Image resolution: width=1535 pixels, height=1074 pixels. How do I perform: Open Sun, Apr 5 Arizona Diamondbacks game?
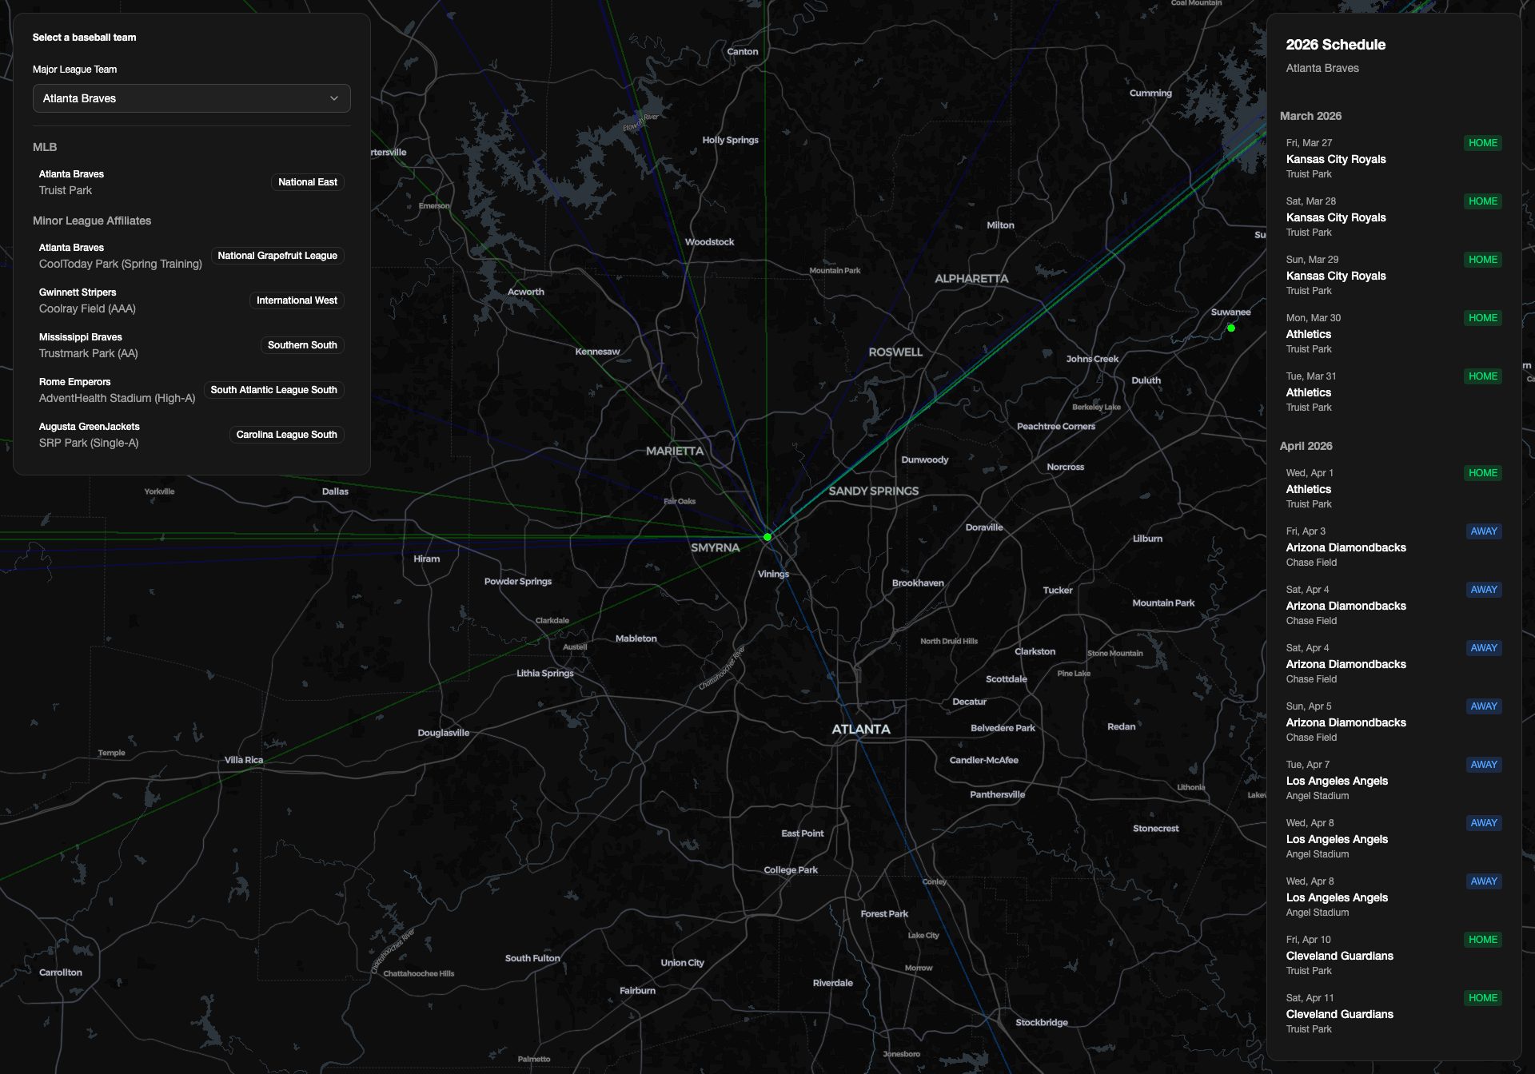1393,722
